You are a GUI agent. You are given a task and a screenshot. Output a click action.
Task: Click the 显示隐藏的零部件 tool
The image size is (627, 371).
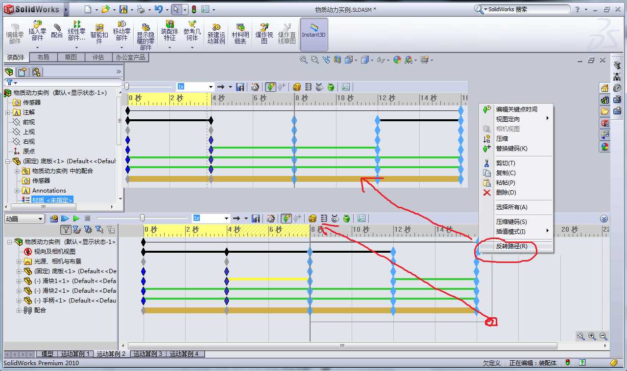coord(145,36)
